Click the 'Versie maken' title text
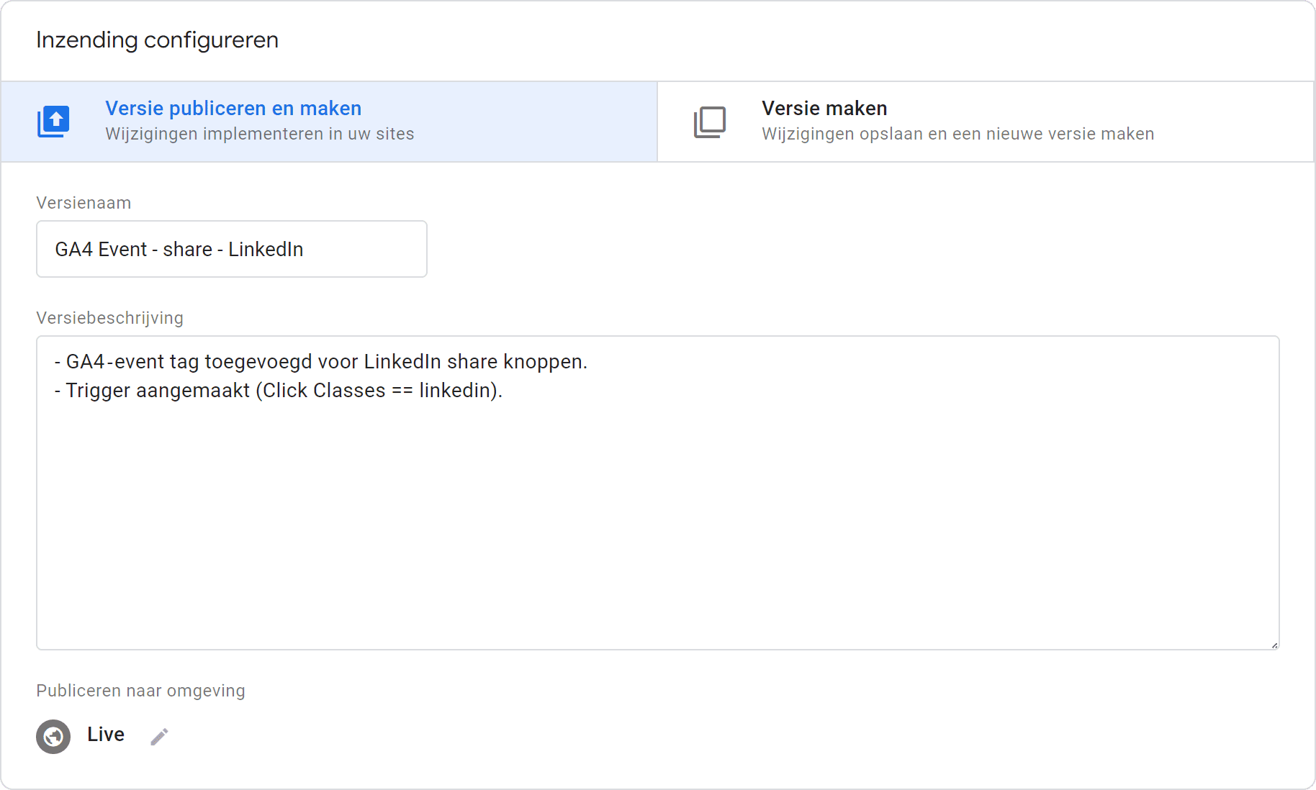This screenshot has width=1316, height=790. (x=824, y=109)
